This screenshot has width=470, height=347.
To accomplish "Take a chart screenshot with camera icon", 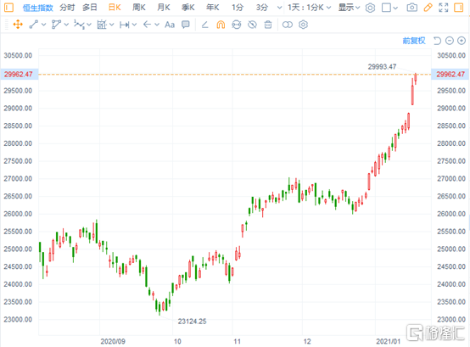I will point(412,8).
